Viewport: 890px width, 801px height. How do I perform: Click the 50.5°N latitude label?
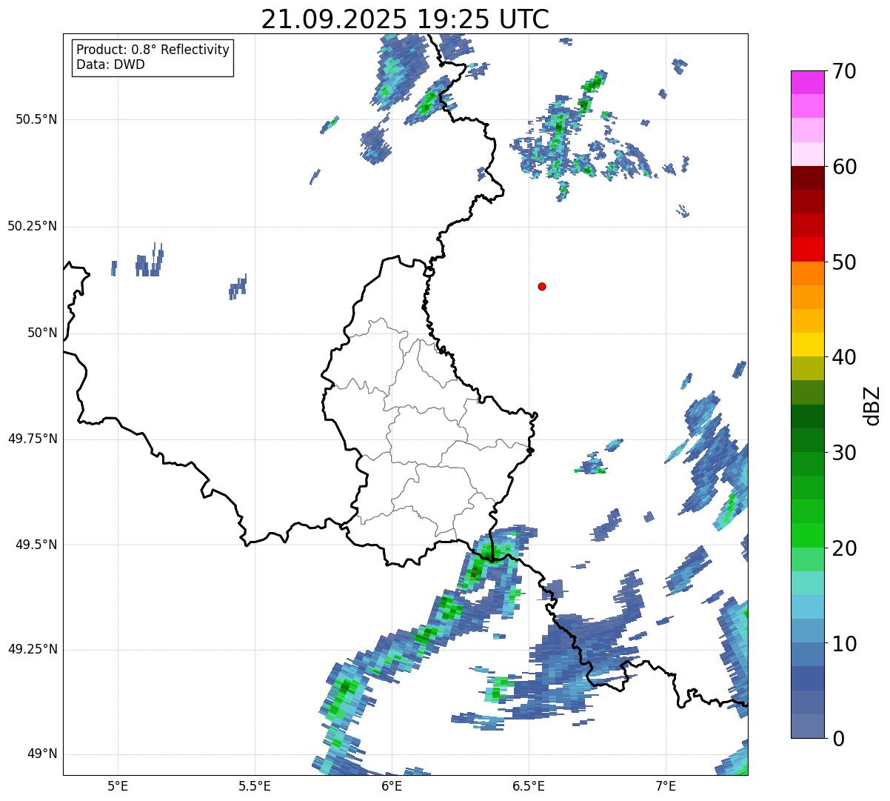[36, 119]
